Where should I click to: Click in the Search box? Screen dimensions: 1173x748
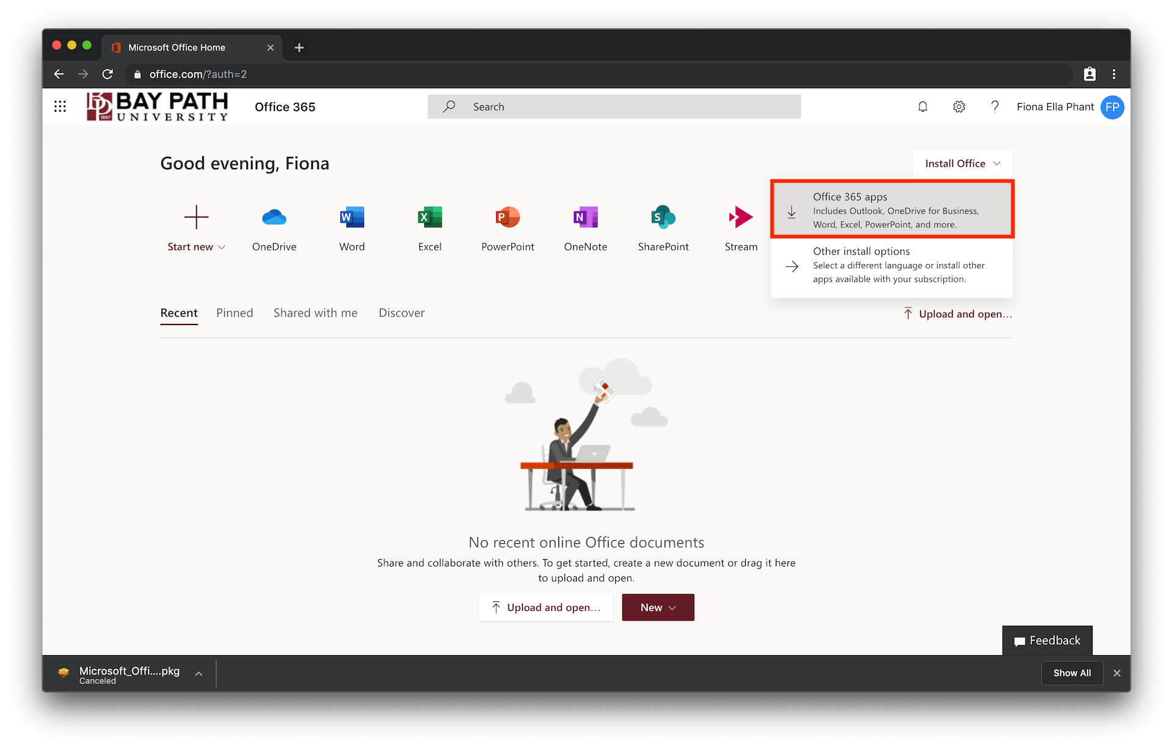pos(614,107)
